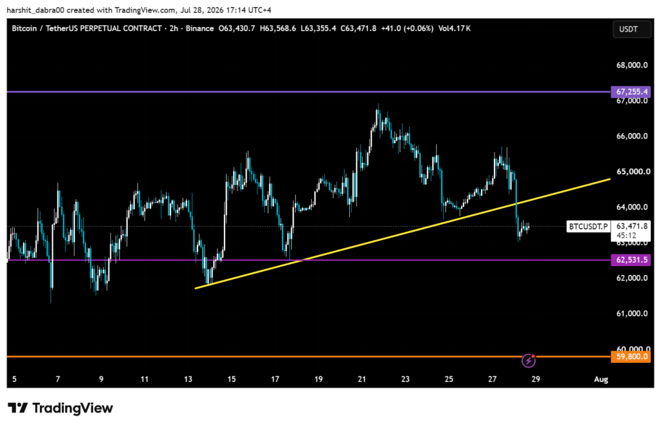Click the close value C63,471.8
Screen dimensions: 661x428
358,28
